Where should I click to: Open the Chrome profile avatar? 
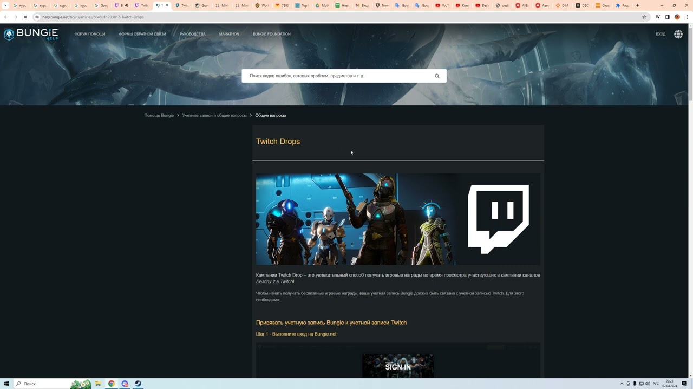pyautogui.click(x=677, y=17)
